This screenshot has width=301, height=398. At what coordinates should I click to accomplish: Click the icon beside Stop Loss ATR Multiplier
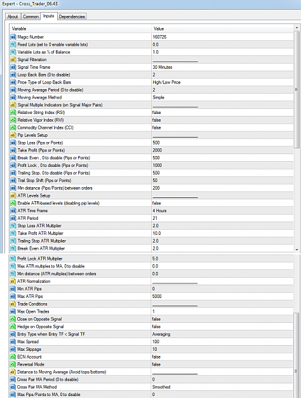tap(13, 226)
